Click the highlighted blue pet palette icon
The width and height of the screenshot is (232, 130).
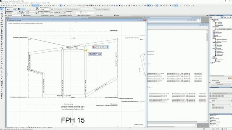point(108,47)
